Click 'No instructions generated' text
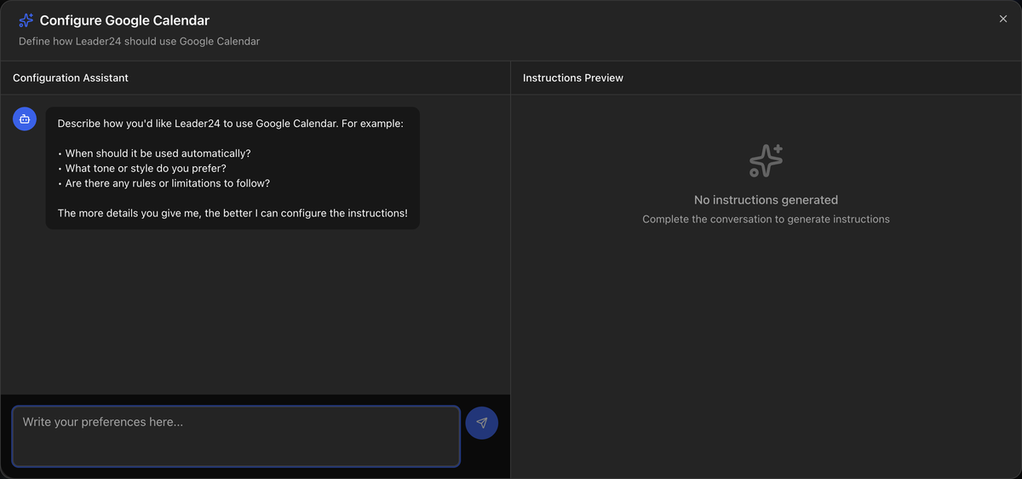1022x479 pixels. [x=766, y=200]
